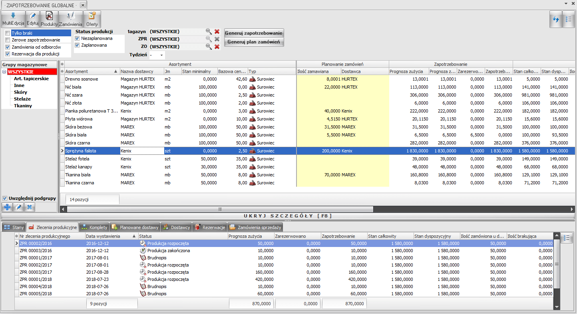Viewport: 577px width, 314px height.
Task: Enable the Tylko braki checkbox
Action: (x=8, y=33)
